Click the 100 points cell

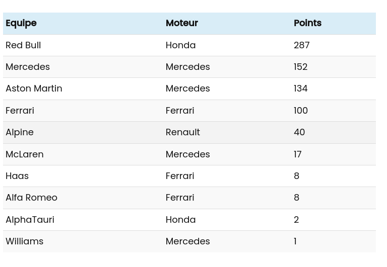click(x=300, y=110)
